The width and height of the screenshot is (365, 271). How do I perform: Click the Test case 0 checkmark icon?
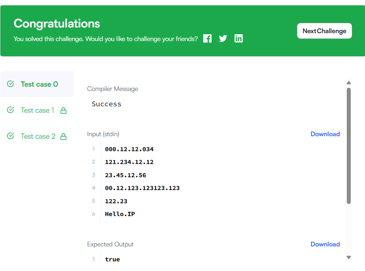pos(10,84)
